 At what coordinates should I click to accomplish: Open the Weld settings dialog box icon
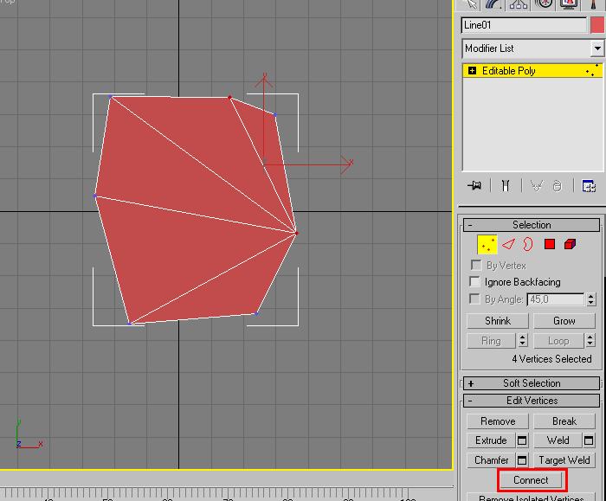[589, 440]
